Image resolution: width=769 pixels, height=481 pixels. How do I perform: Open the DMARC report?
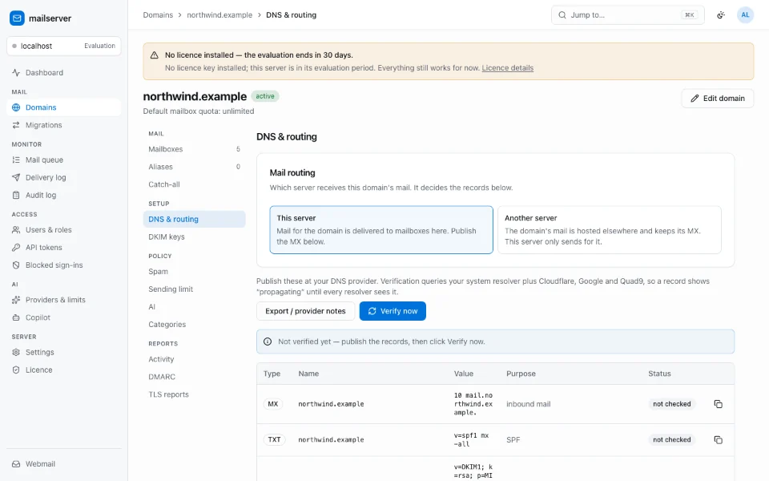point(194,377)
